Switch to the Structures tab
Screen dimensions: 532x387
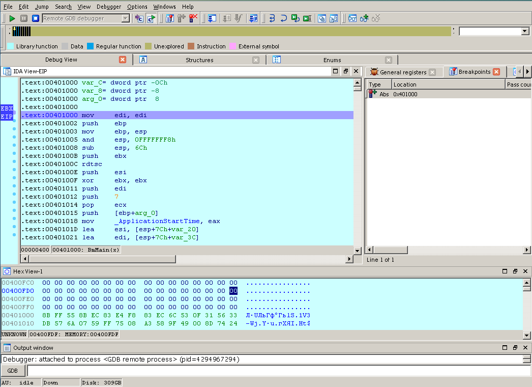[x=199, y=60]
